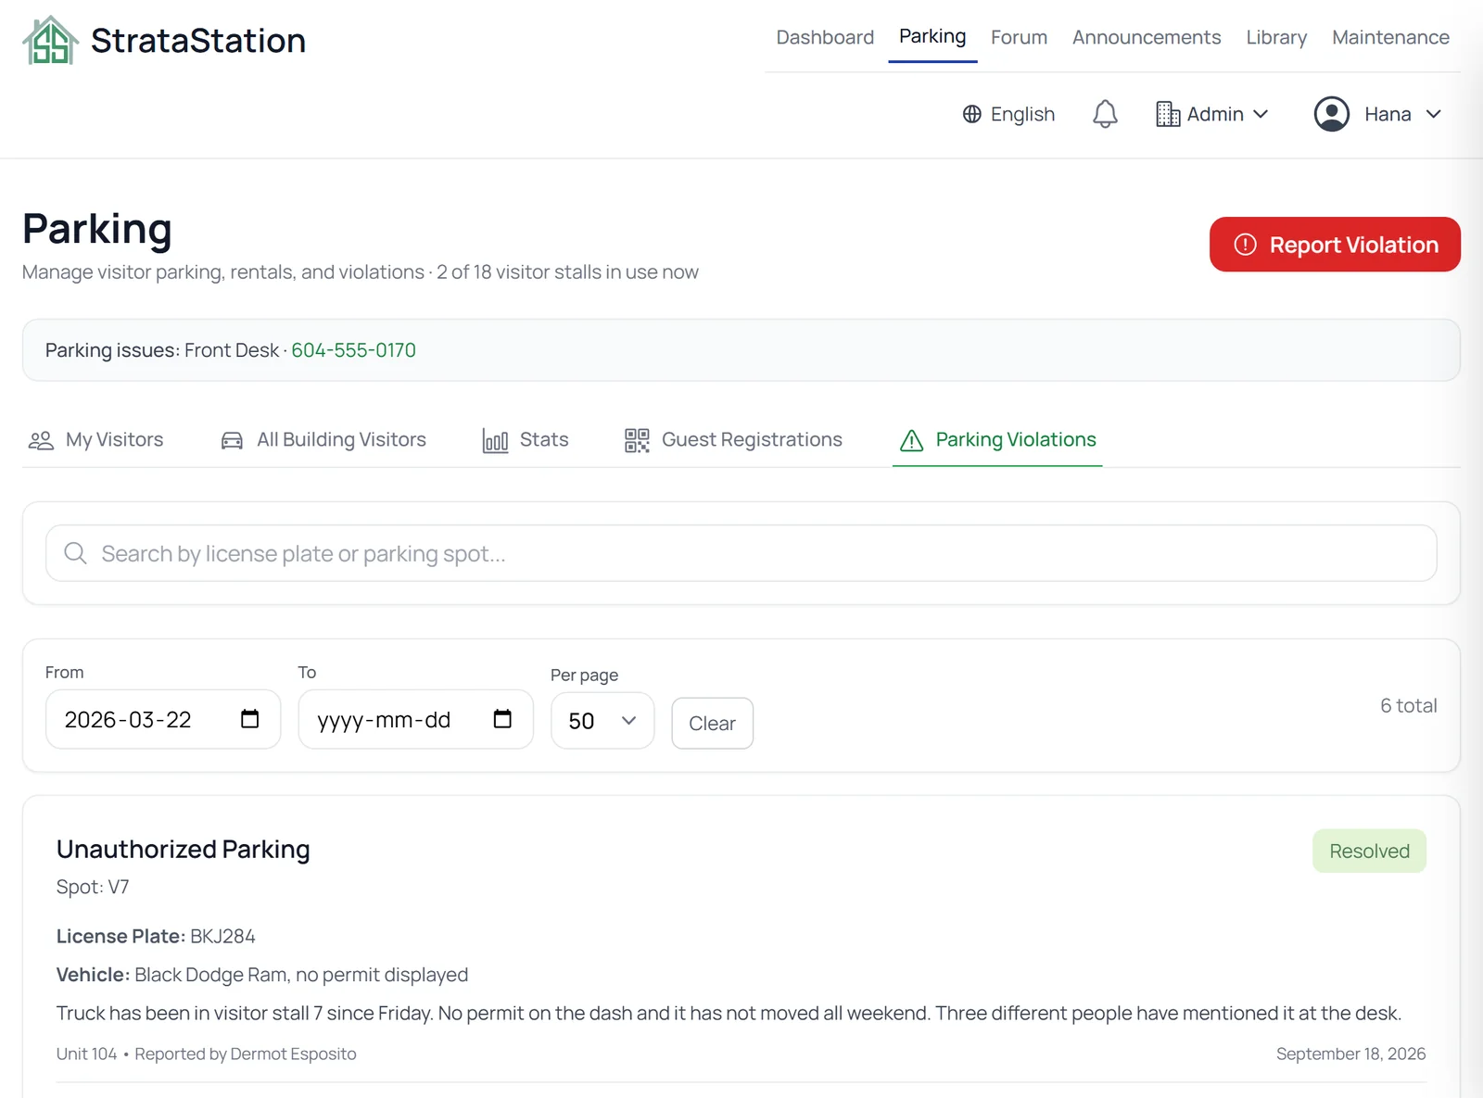This screenshot has height=1098, width=1483.
Task: Switch to Guest Registrations tab
Action: (733, 440)
